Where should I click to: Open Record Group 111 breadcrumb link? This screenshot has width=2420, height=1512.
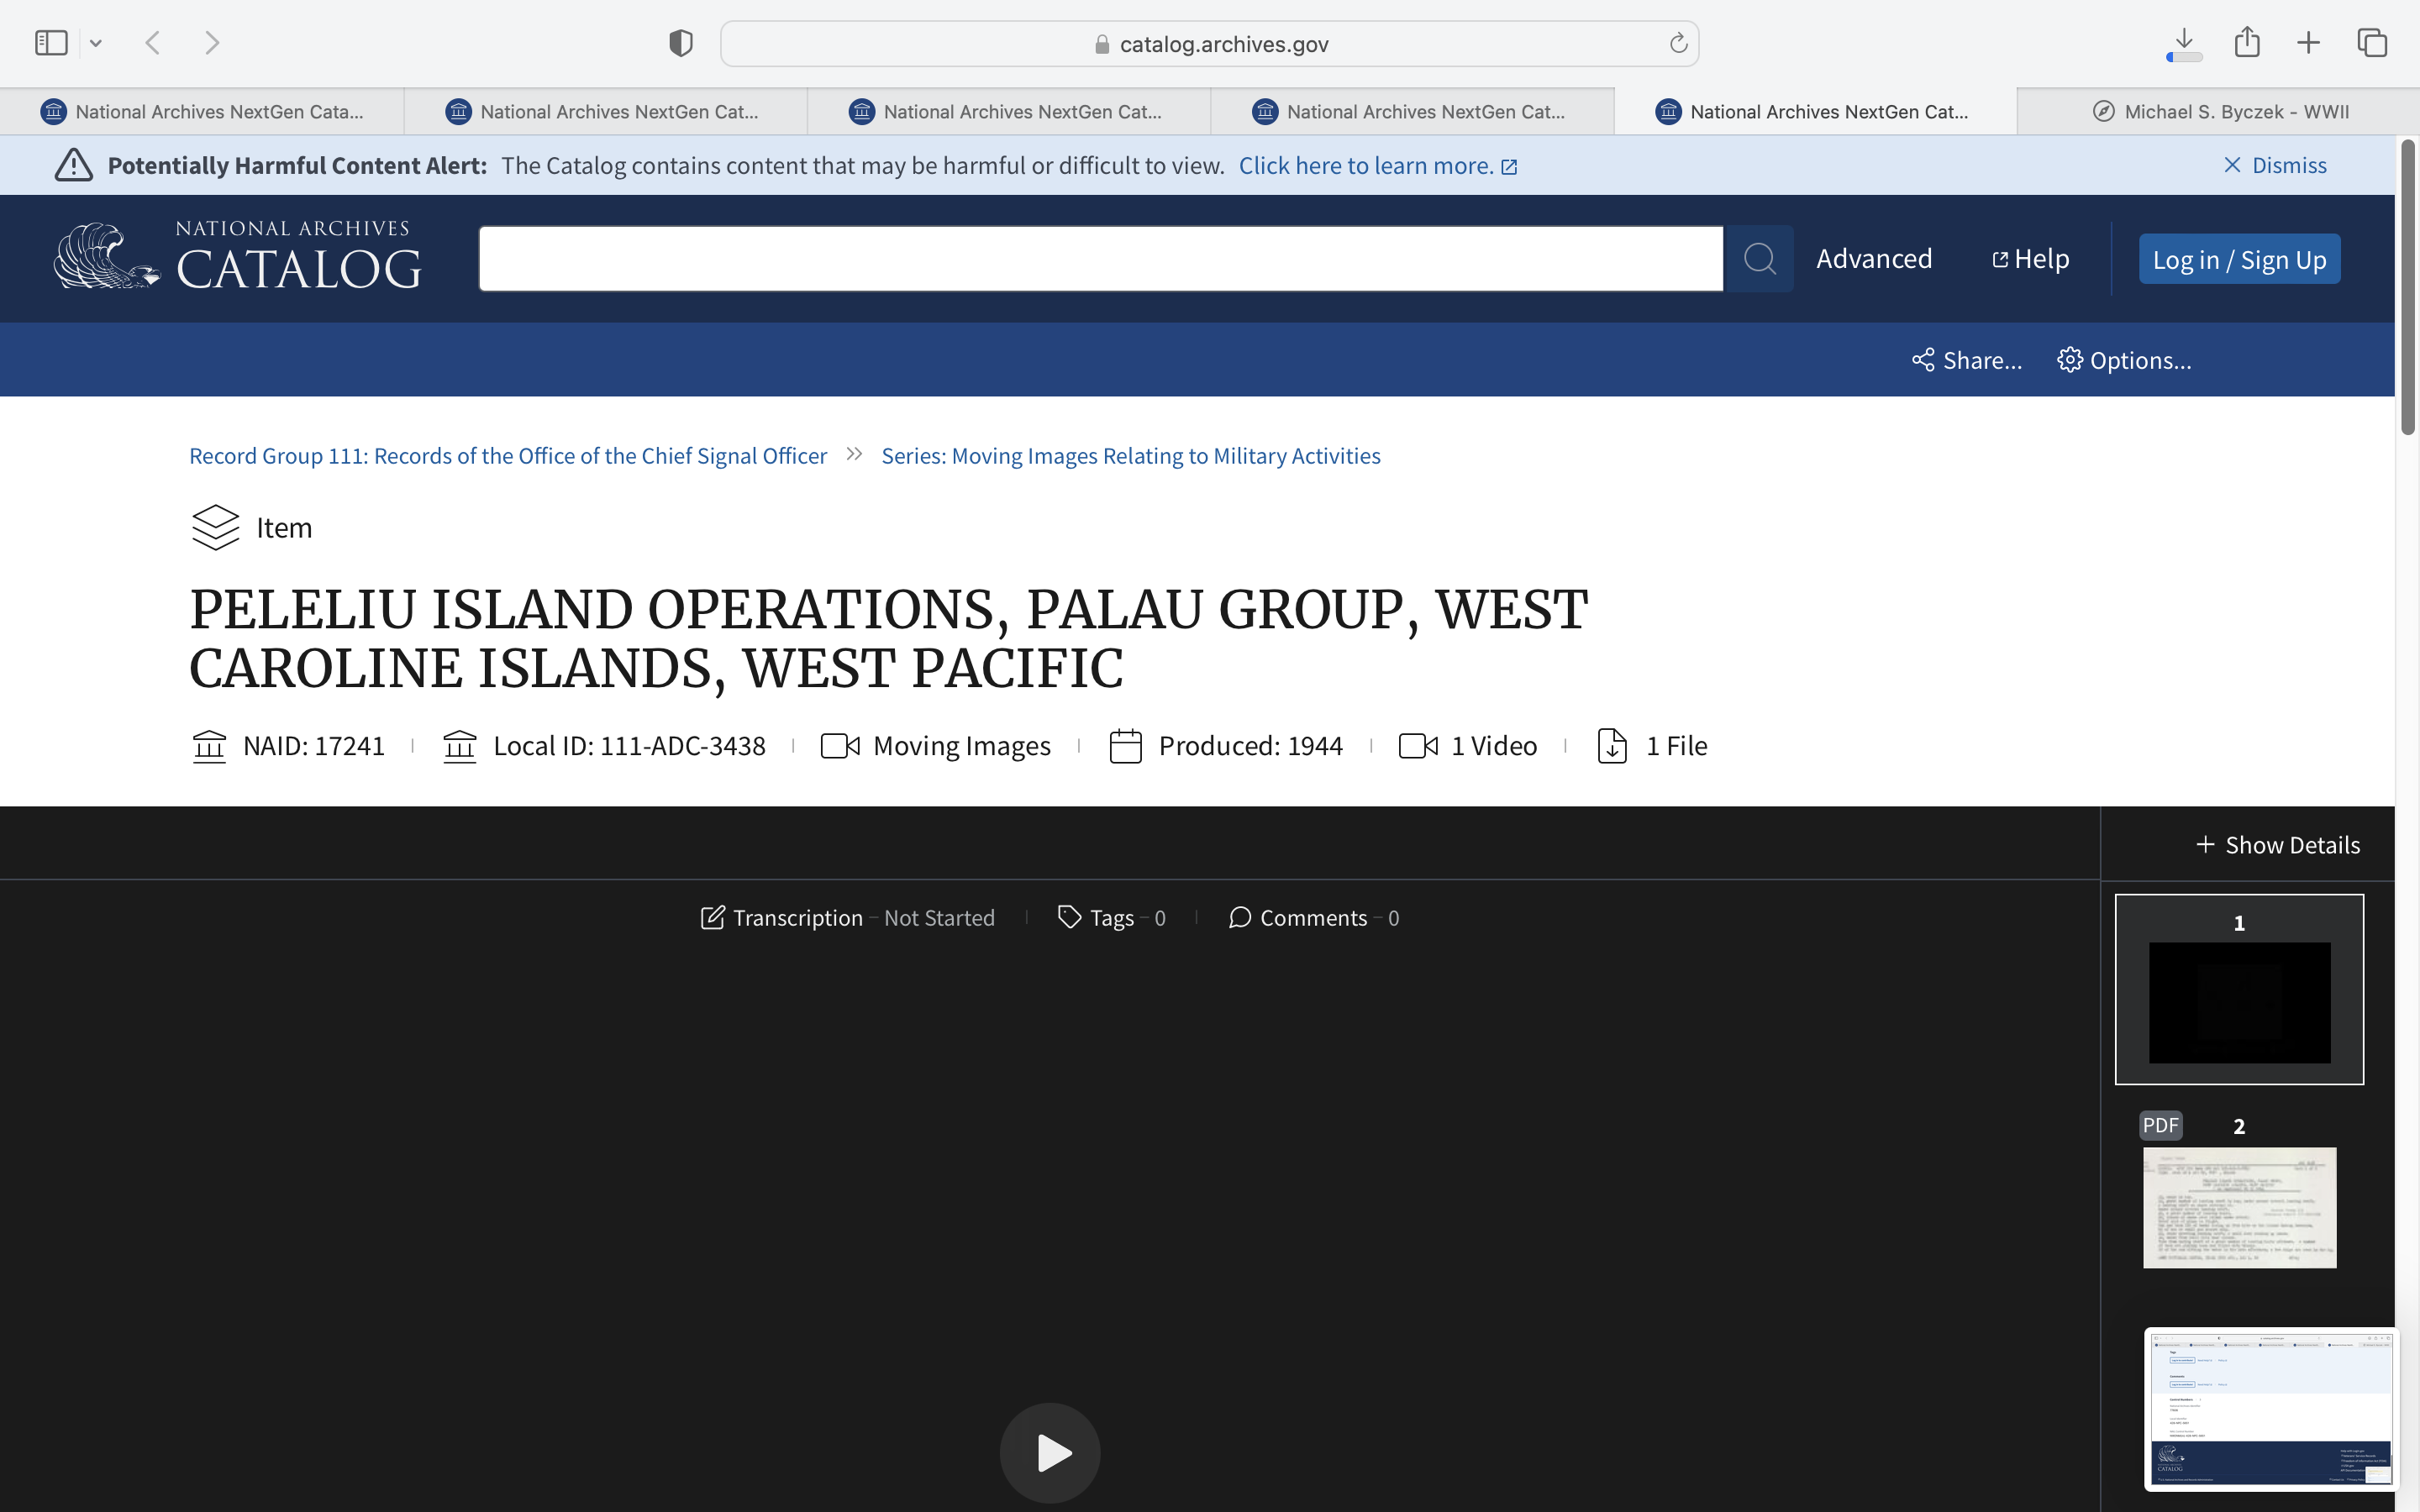click(x=508, y=456)
